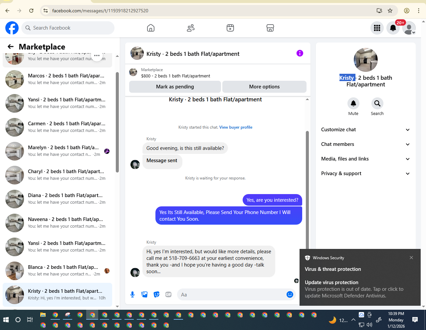This screenshot has width=426, height=330.
Task: Click message with phone number 518-709-6663
Action: tap(209, 261)
